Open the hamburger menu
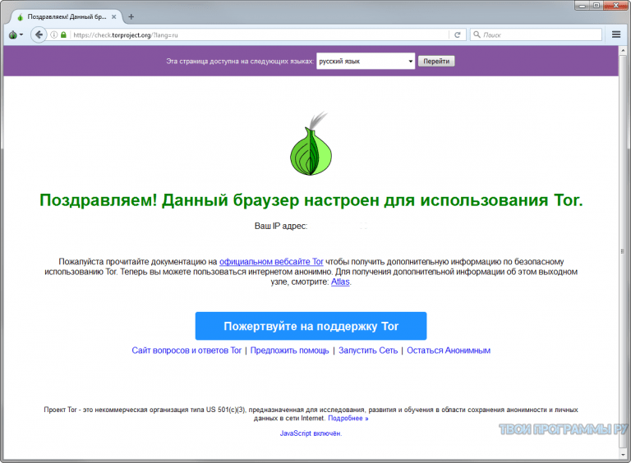 (x=616, y=34)
